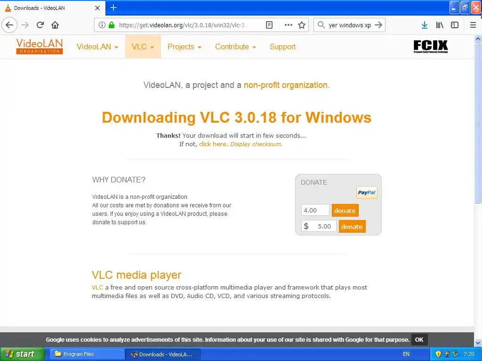
Task: Click donate button beside $ 5.00 field
Action: coord(352,227)
